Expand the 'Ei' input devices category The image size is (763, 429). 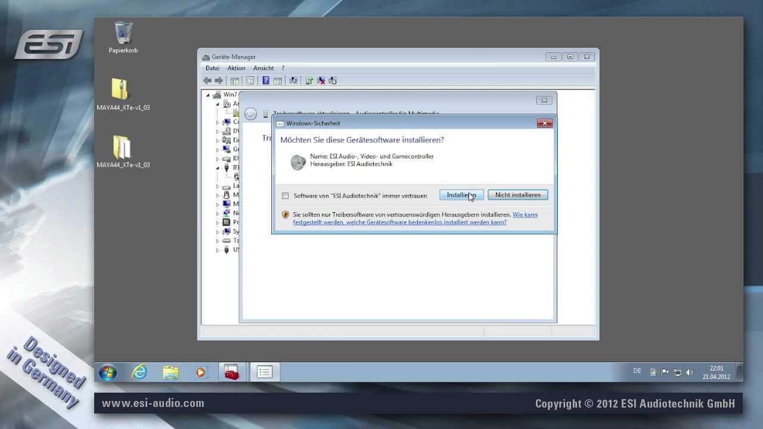pyautogui.click(x=218, y=141)
